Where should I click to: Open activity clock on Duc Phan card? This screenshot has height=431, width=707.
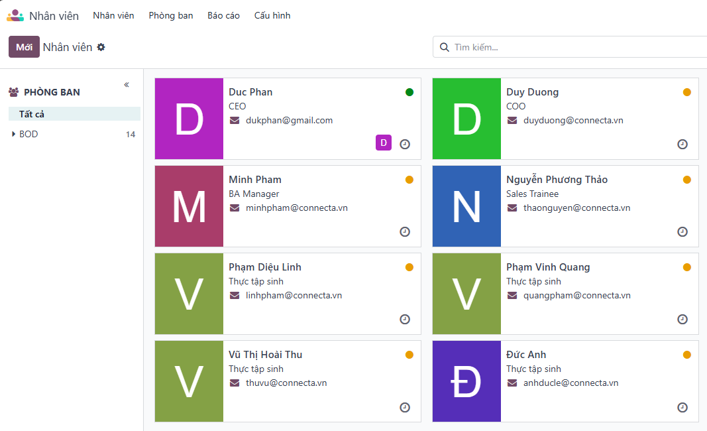(405, 145)
